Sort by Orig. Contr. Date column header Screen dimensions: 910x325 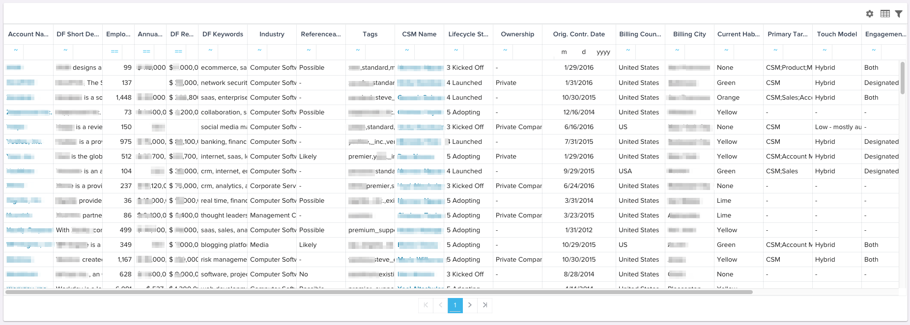click(x=578, y=34)
